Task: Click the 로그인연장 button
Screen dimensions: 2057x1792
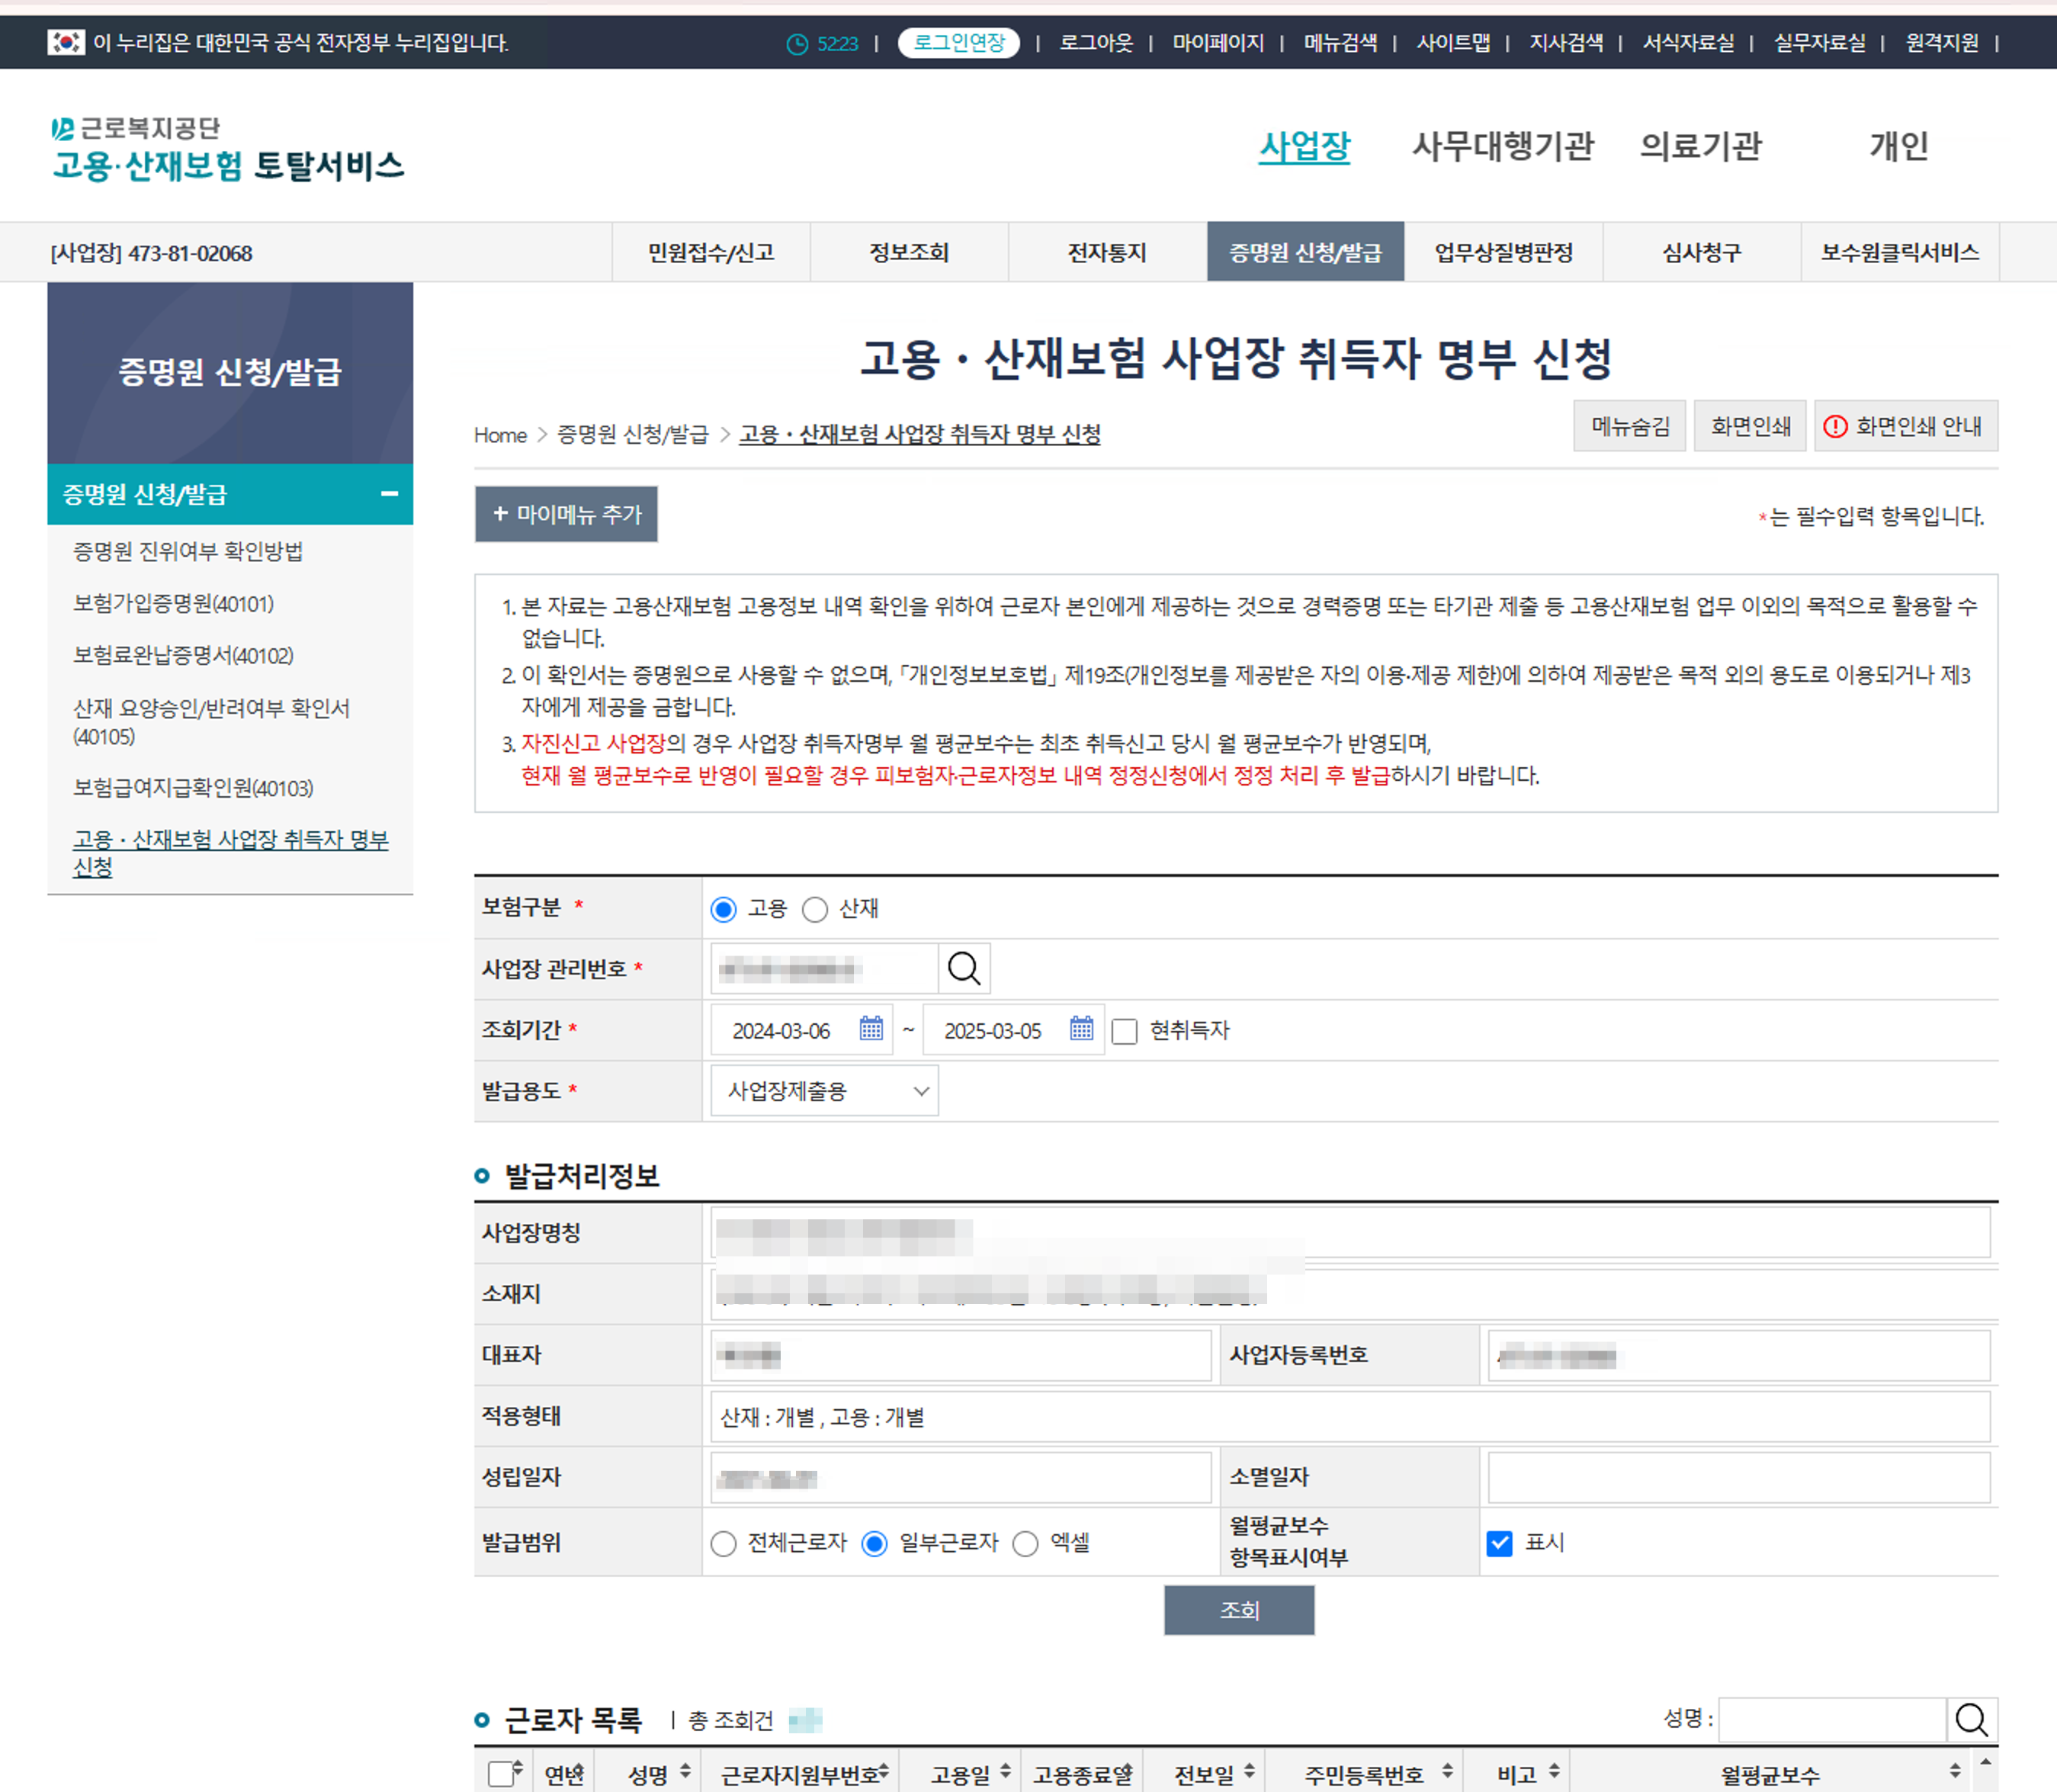Action: pos(958,43)
